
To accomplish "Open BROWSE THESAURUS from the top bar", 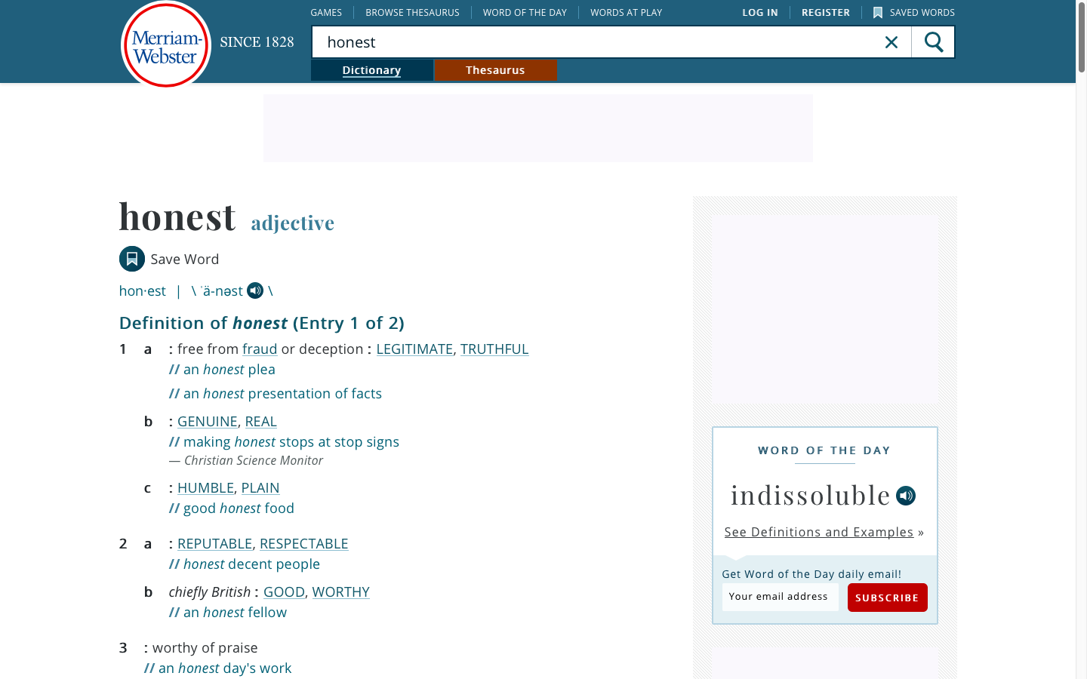I will pos(412,12).
